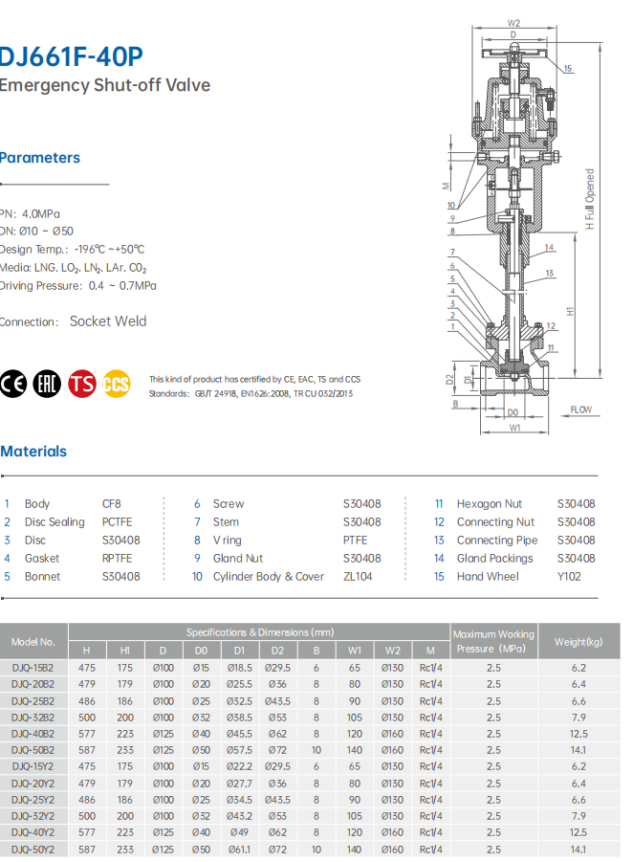Image resolution: width=633 pixels, height=862 pixels.
Task: Select the red TS certification badge
Action: tap(82, 384)
